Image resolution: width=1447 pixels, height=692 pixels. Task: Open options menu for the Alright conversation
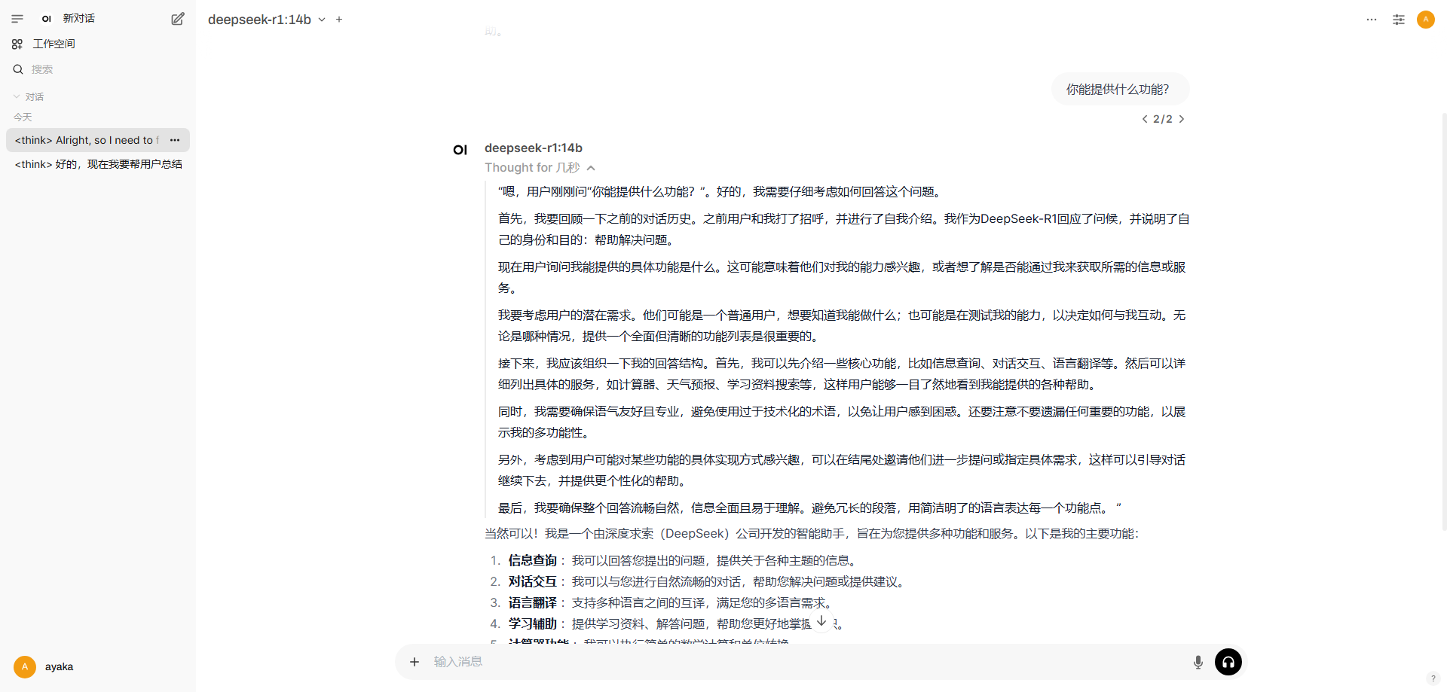[175, 140]
